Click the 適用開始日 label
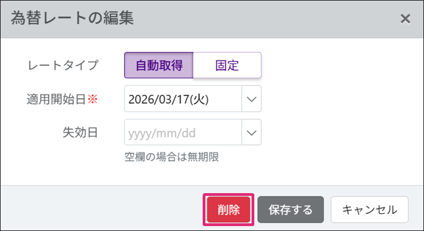Screen dimensions: 424x231 (x=57, y=99)
